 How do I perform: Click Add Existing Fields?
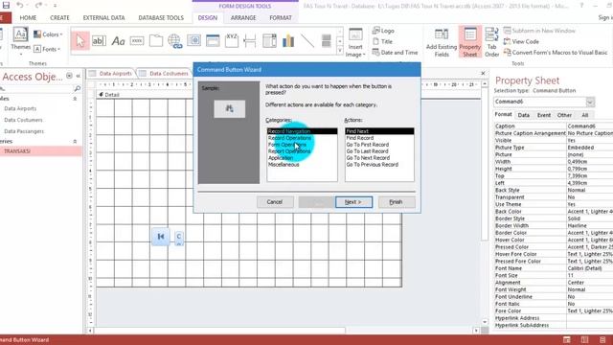(x=442, y=42)
